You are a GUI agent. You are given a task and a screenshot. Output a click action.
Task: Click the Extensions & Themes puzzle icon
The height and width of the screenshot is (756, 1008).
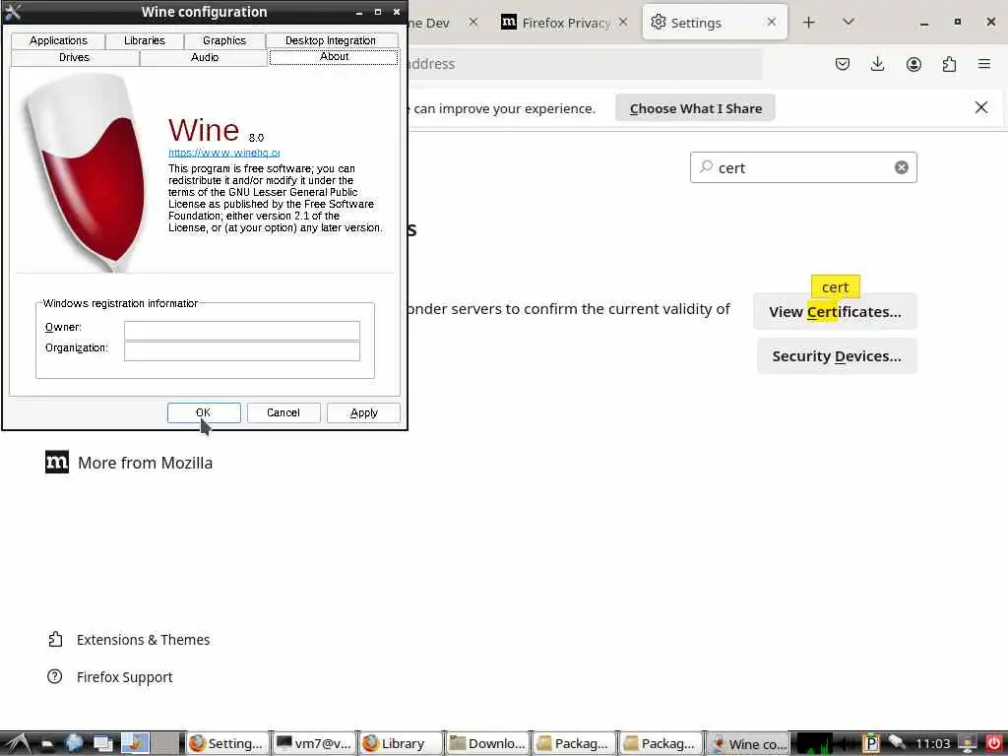pyautogui.click(x=55, y=639)
